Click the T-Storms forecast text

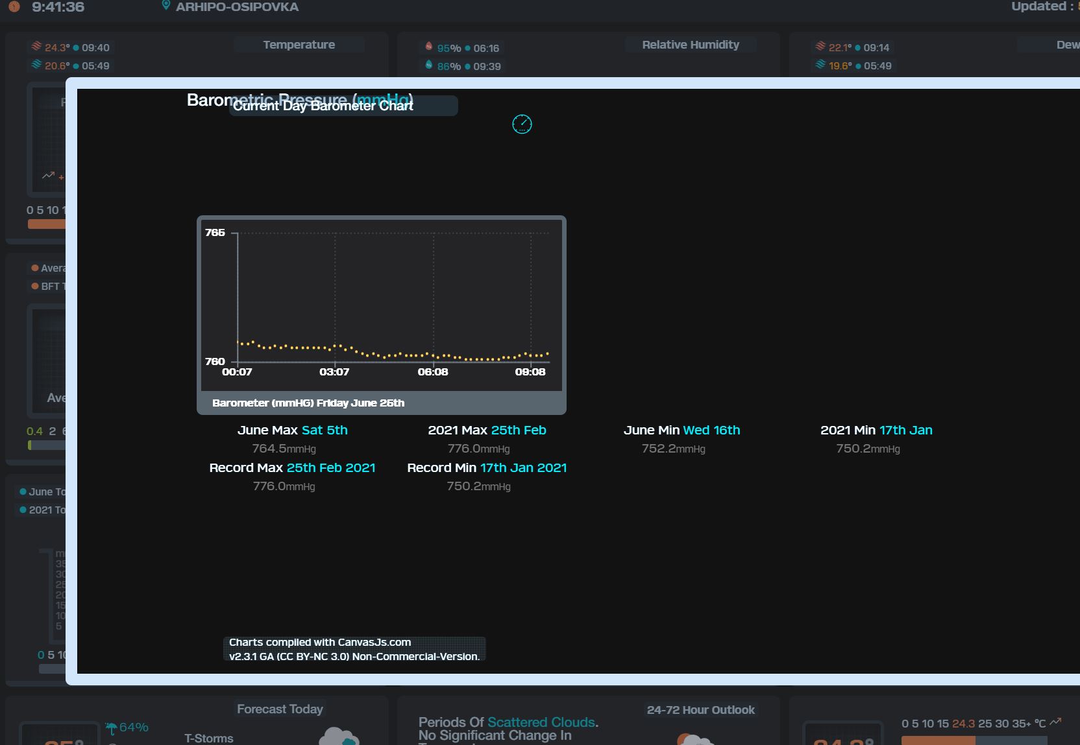coord(208,738)
